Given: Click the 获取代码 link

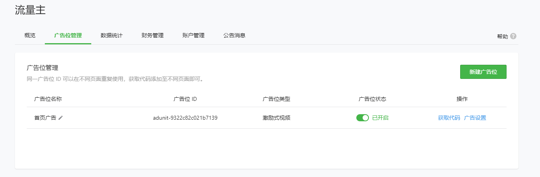Looking at the screenshot, I should (449, 118).
